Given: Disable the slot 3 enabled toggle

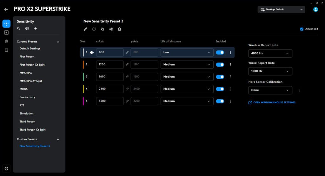Looking at the screenshot, I should coord(220,77).
